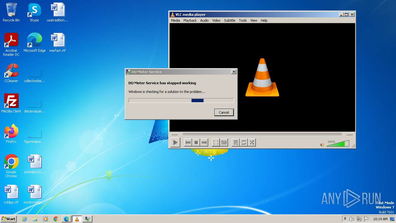The image size is (396, 223).
Task: Open the Playback menu
Action: [x=190, y=20]
